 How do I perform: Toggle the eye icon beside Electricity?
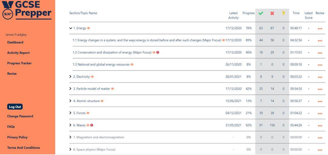pyautogui.click(x=92, y=77)
